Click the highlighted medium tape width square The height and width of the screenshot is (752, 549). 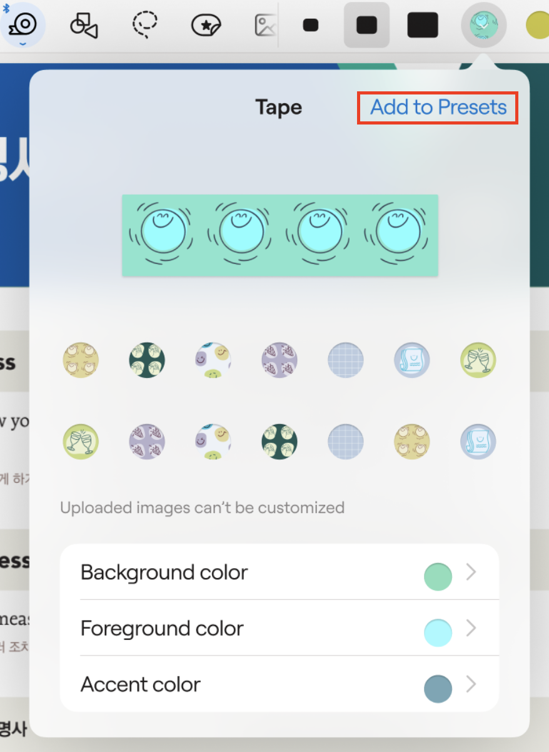[367, 25]
